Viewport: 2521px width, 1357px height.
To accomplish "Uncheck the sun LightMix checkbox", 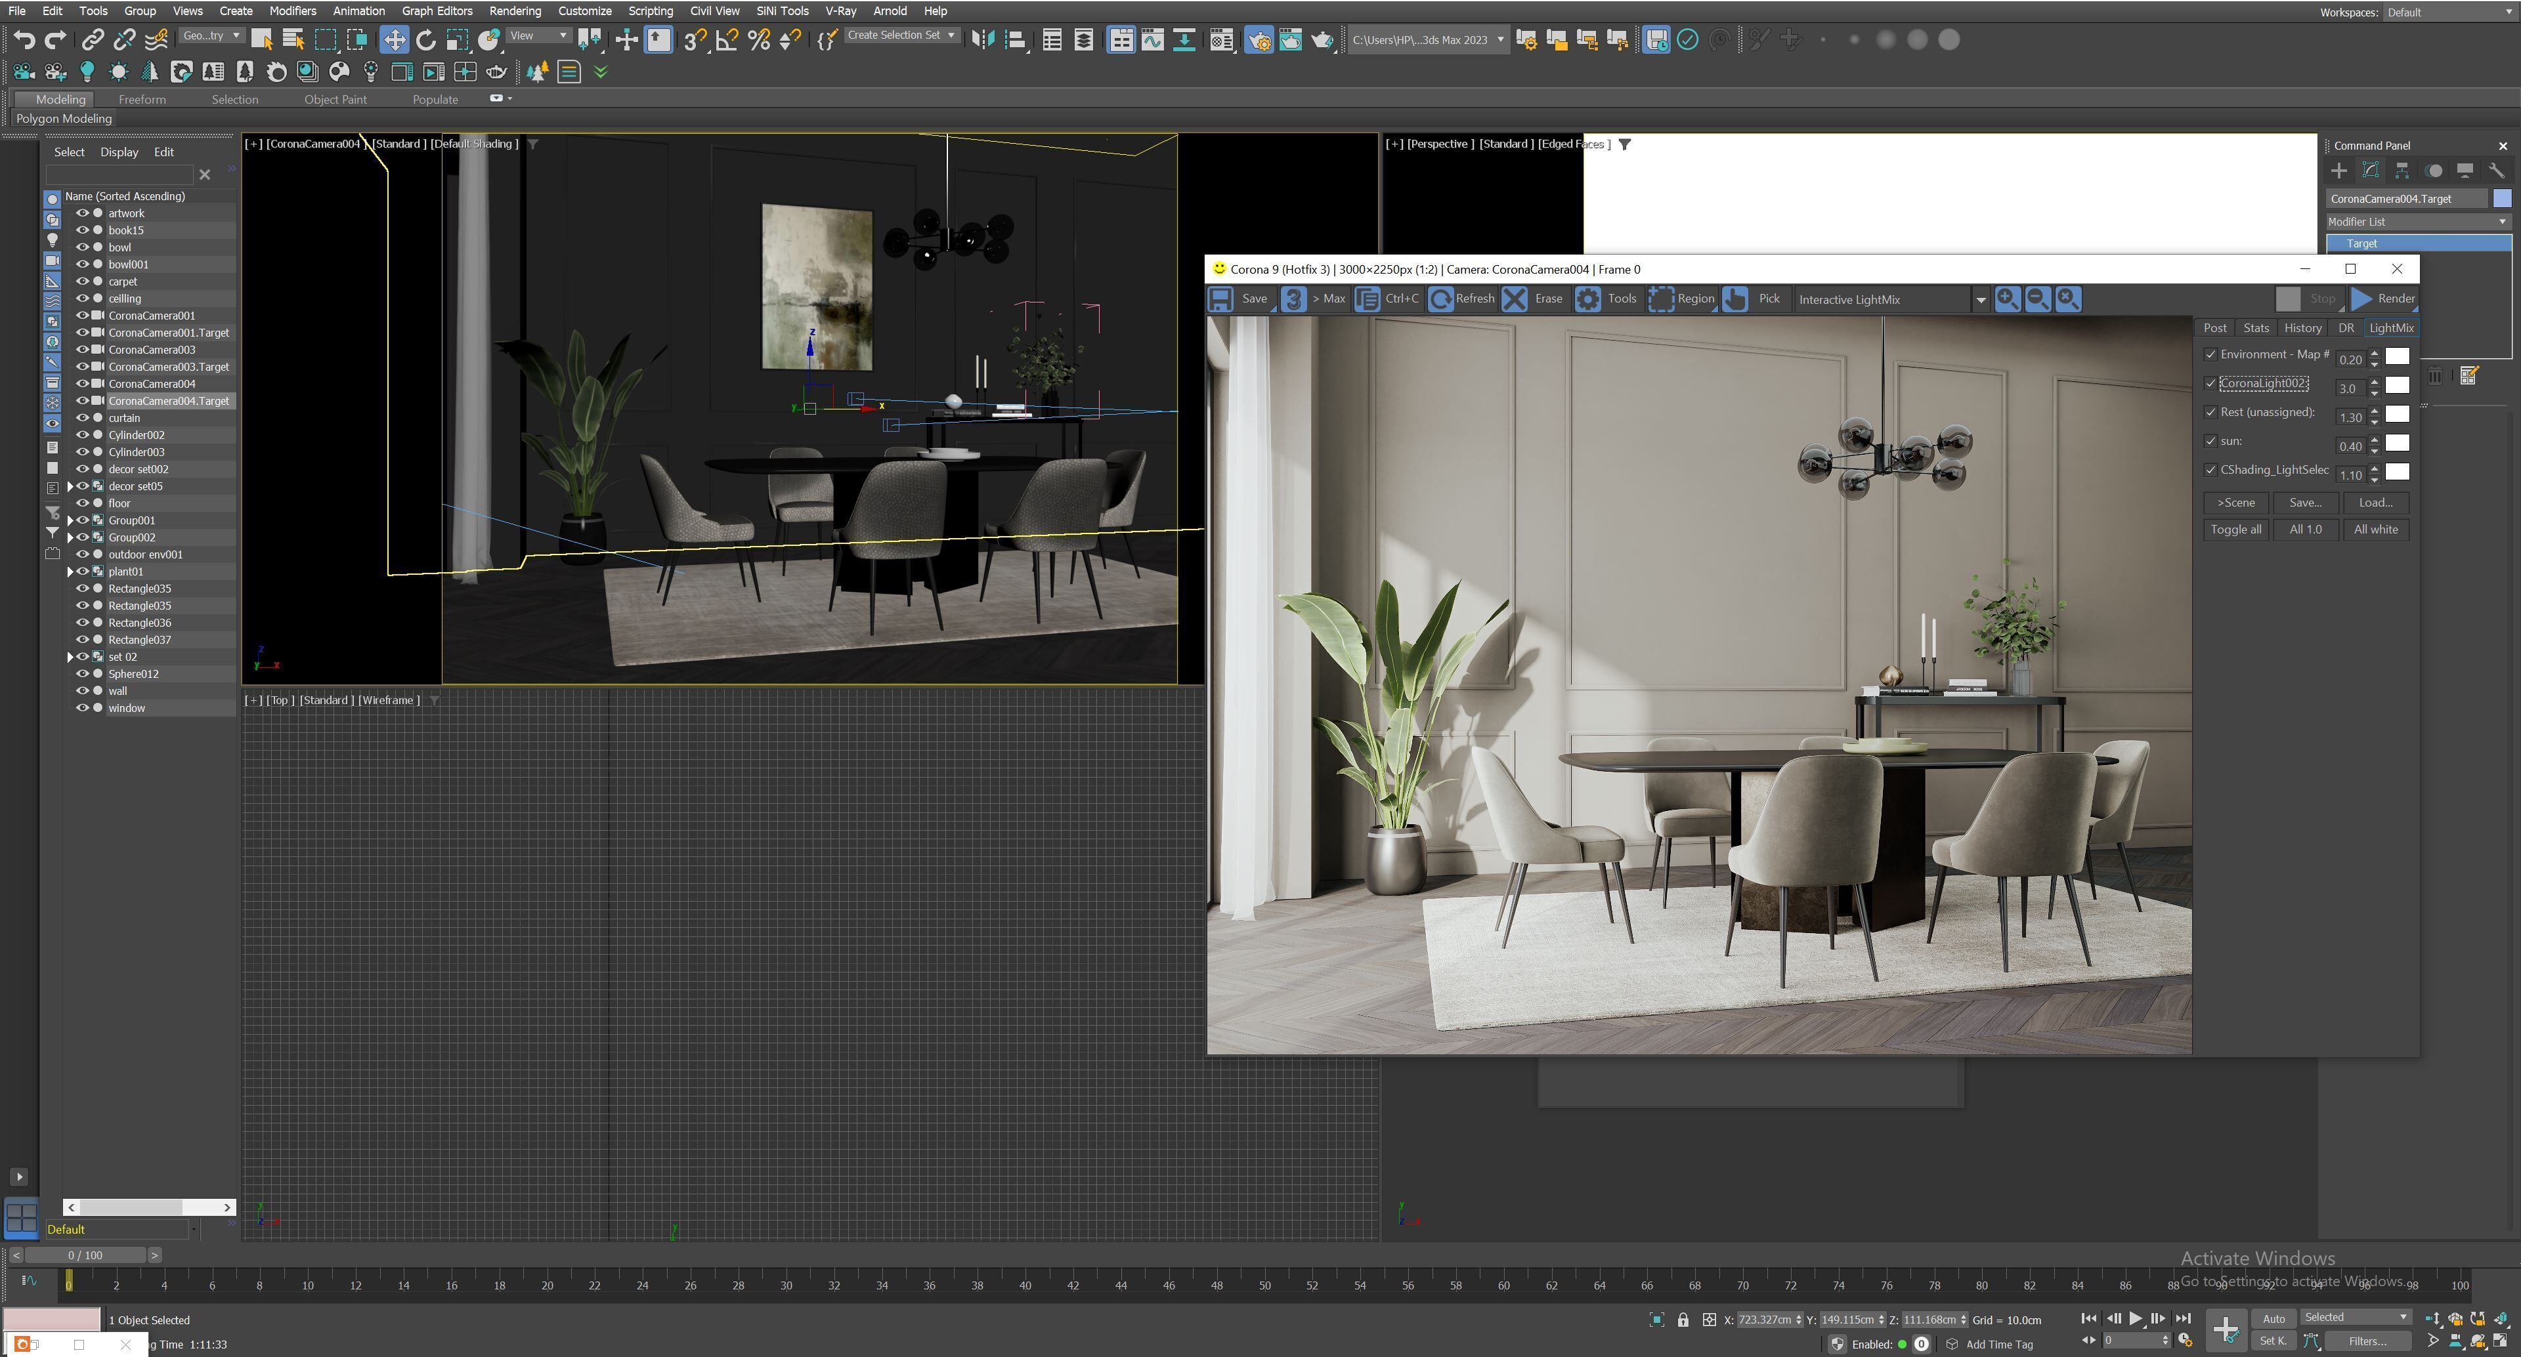I will pos(2210,441).
